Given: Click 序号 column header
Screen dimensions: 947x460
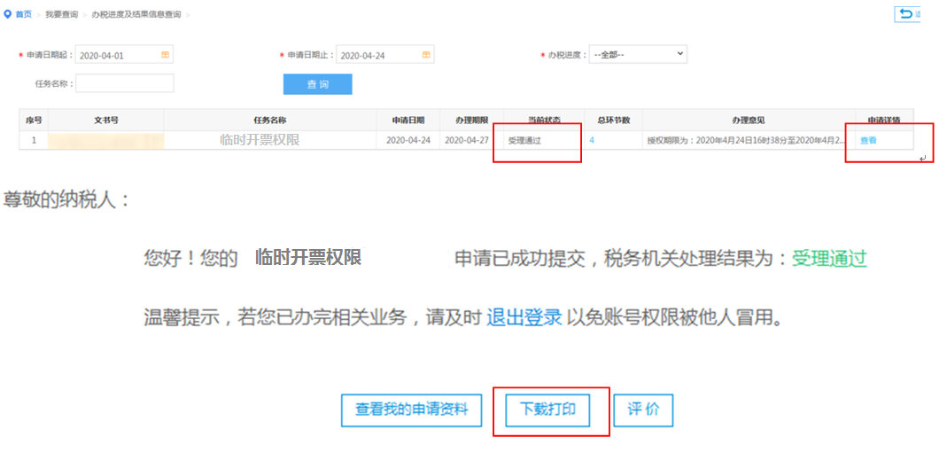Looking at the screenshot, I should click(x=34, y=121).
